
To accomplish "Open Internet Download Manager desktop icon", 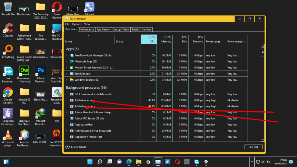I will point(41,117).
